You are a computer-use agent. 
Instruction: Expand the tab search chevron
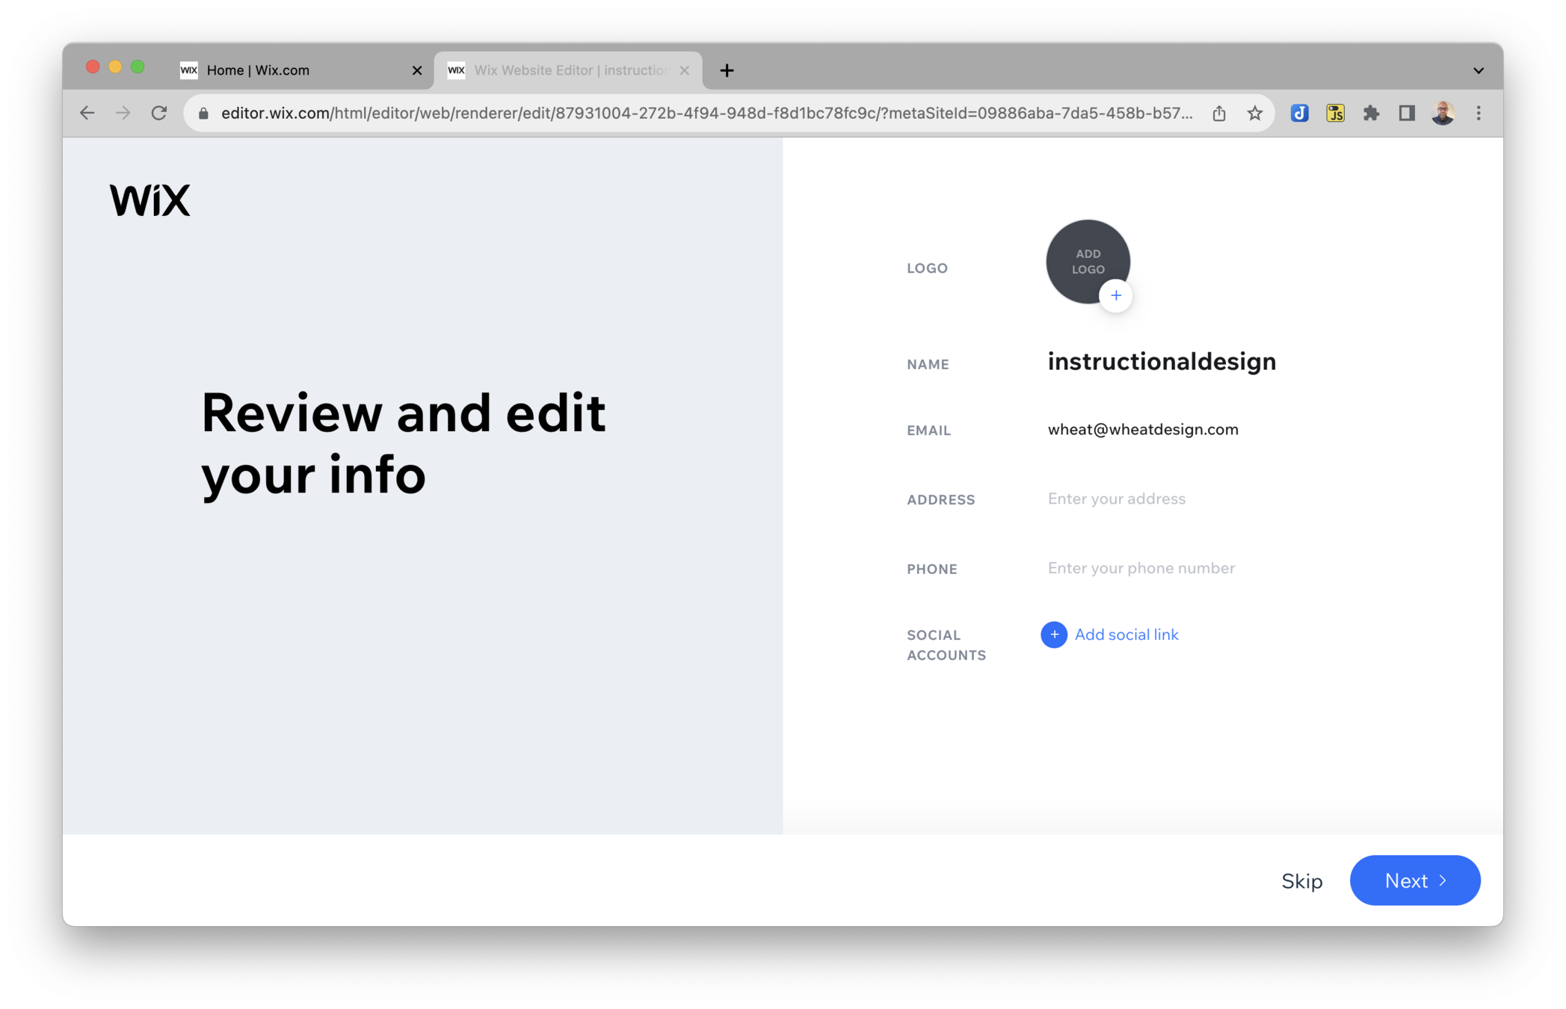1478,70
